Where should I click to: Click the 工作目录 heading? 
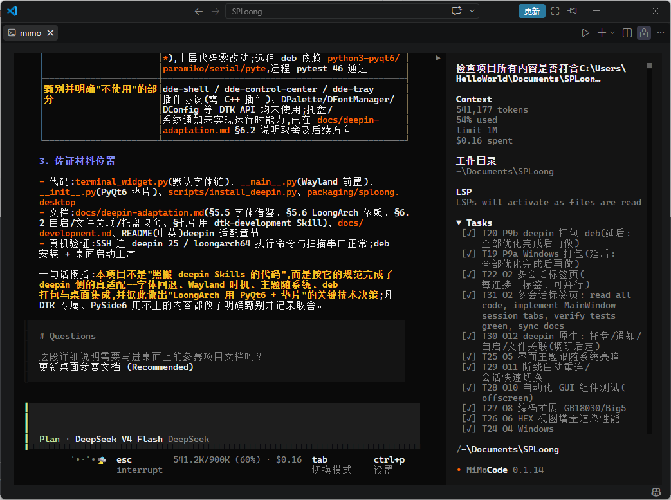476,161
